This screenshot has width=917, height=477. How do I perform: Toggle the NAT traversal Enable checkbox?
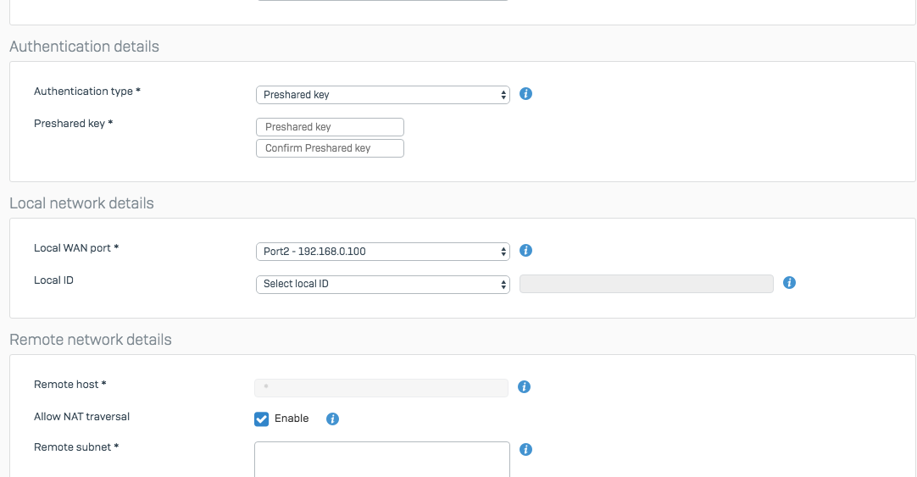(x=262, y=419)
